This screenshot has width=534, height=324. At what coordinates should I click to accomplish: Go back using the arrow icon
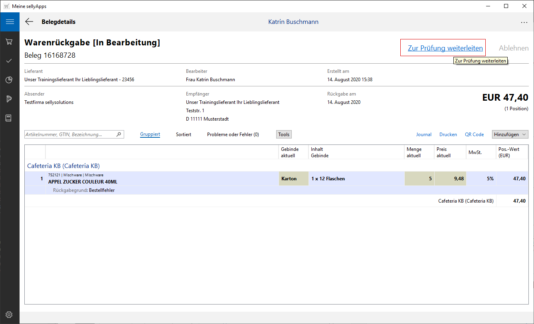29,22
